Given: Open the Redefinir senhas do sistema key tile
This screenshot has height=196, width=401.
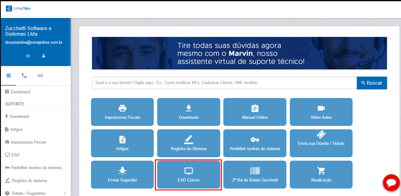Looking at the screenshot, I should pyautogui.click(x=255, y=143).
